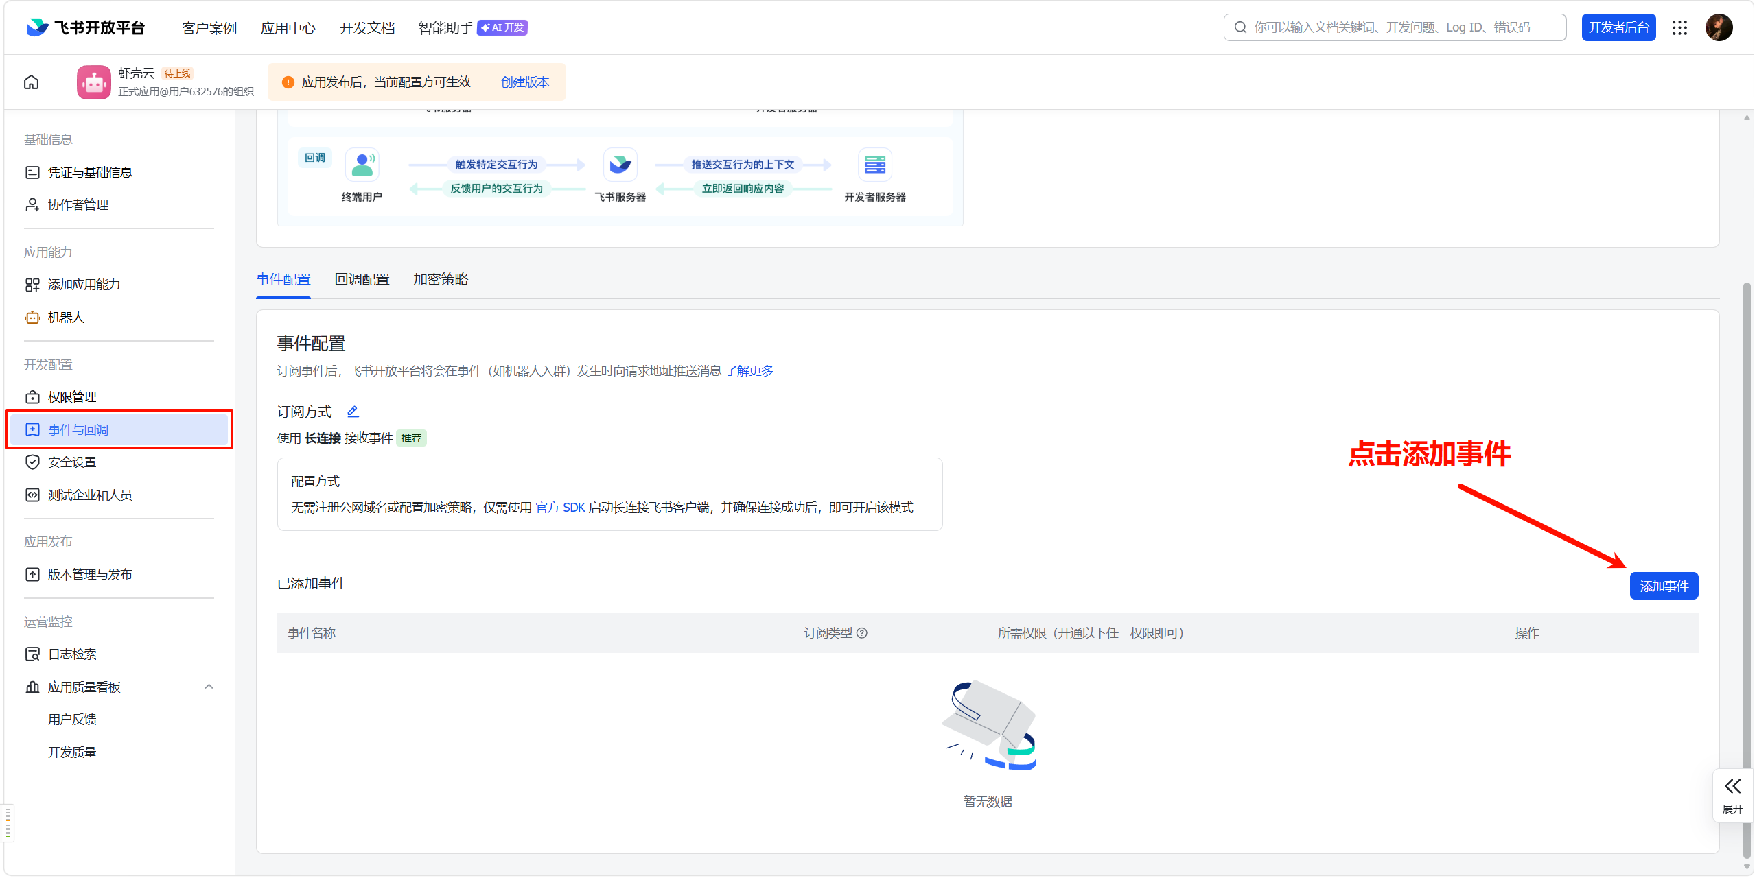Expand the side panel with the 展开 button
Viewport: 1757px width, 878px height.
click(x=1732, y=796)
